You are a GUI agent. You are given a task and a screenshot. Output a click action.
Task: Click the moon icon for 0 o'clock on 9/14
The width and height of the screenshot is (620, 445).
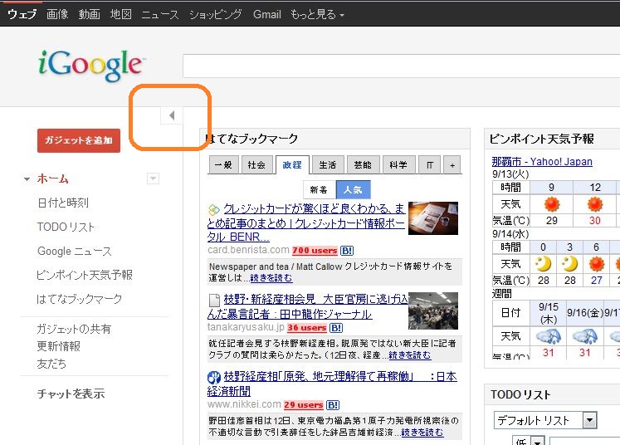point(544,264)
